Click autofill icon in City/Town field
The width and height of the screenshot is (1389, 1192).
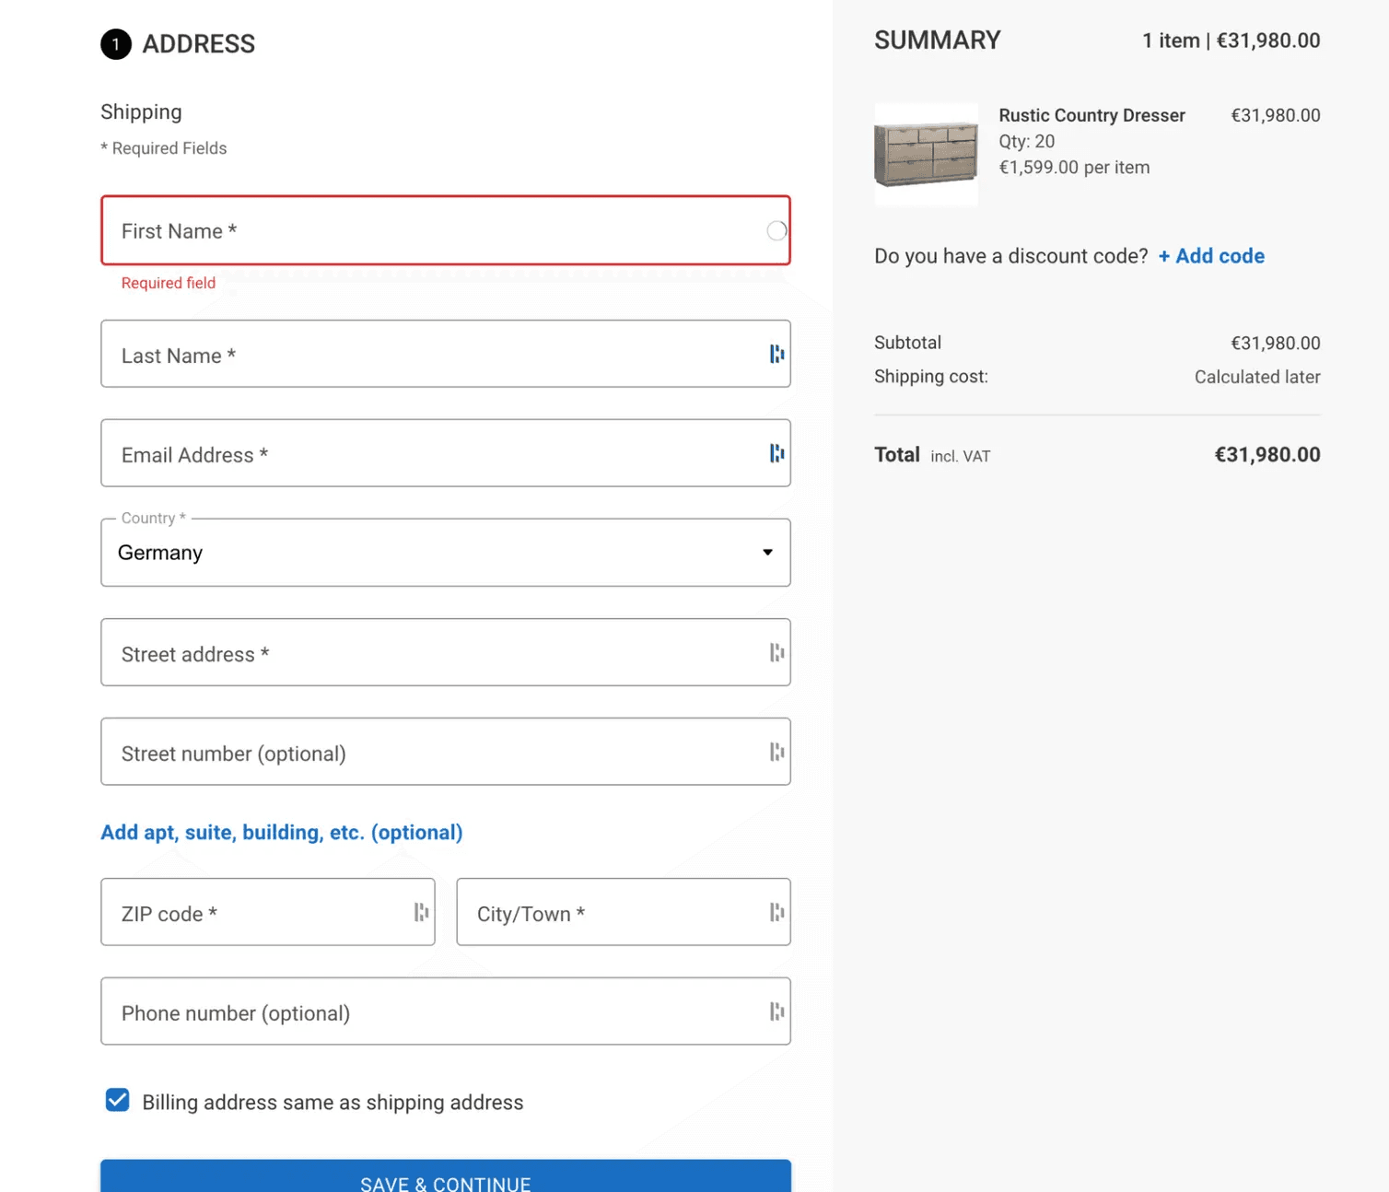tap(777, 911)
